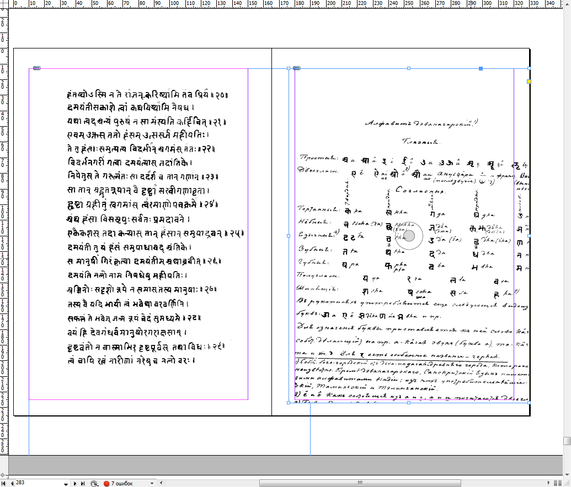The height and width of the screenshot is (487, 571).
Task: Click the top-left selection handle of right frame
Action: coord(289,68)
